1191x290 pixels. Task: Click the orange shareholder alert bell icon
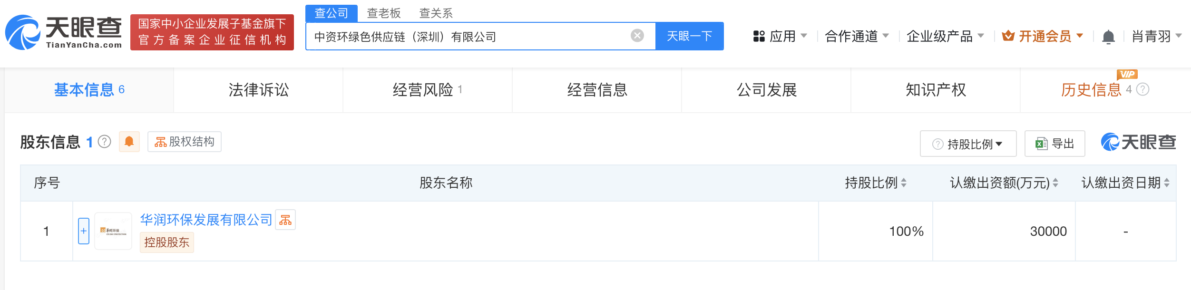click(x=129, y=142)
